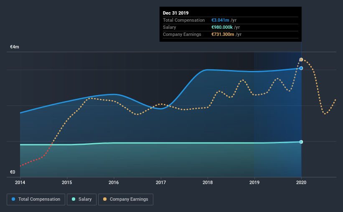This screenshot has width=343, height=212.
Task: Toggle the Total Compensation legend button
Action: [x=36, y=199]
